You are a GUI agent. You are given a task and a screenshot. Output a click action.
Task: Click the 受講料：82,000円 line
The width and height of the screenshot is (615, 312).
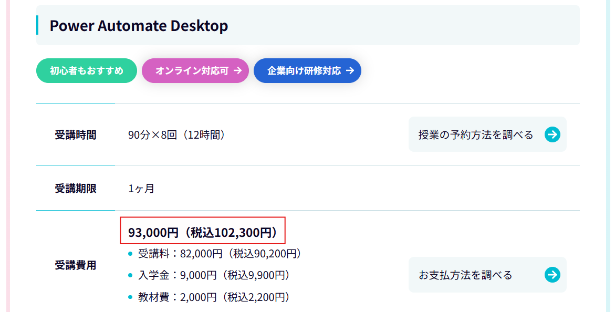220,254
